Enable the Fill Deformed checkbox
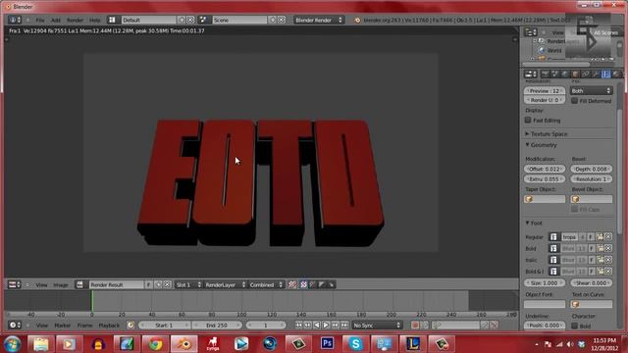 pos(574,101)
